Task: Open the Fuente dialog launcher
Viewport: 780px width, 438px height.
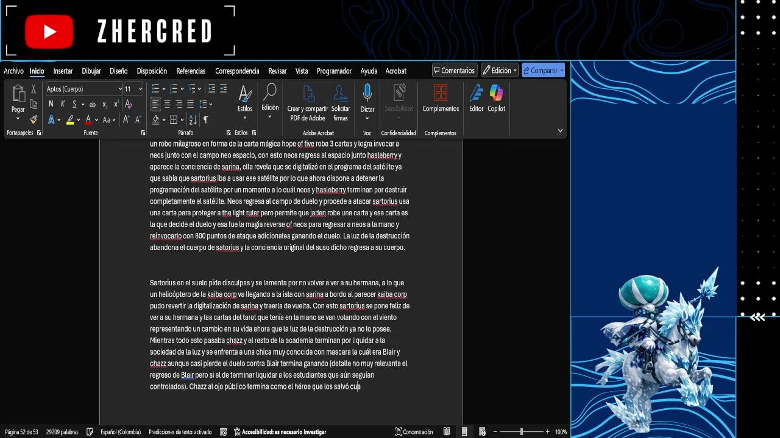Action: point(143,133)
